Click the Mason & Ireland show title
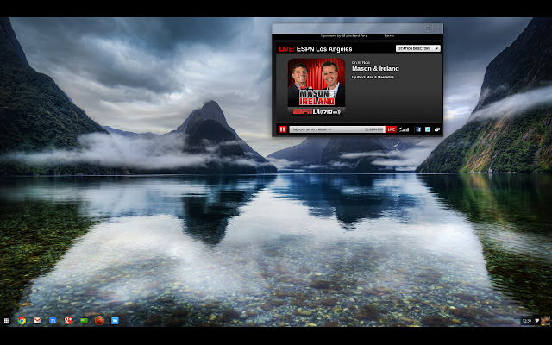This screenshot has width=552, height=345. pos(375,69)
